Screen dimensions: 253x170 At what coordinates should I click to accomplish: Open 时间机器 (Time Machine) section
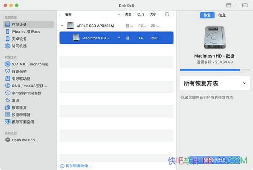coord(20,46)
